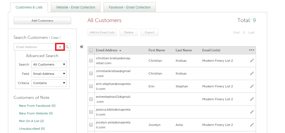The image size is (285, 133).
Task: Open the Criteria Contains dropdown
Action: coord(49,83)
